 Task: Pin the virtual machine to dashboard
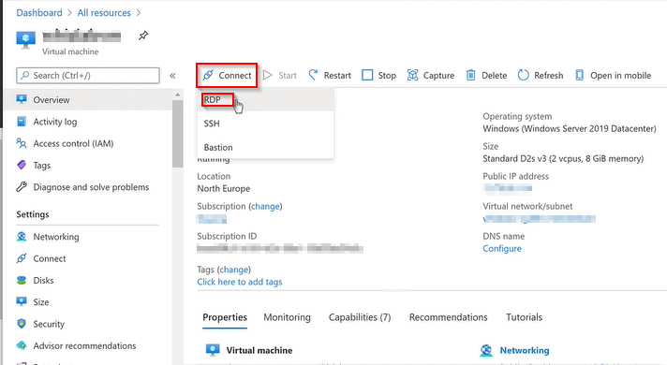tap(143, 36)
